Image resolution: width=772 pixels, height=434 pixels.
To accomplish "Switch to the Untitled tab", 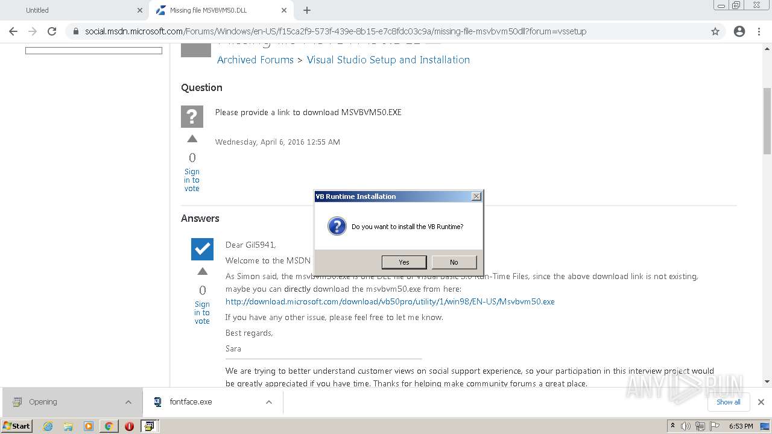I will [74, 10].
